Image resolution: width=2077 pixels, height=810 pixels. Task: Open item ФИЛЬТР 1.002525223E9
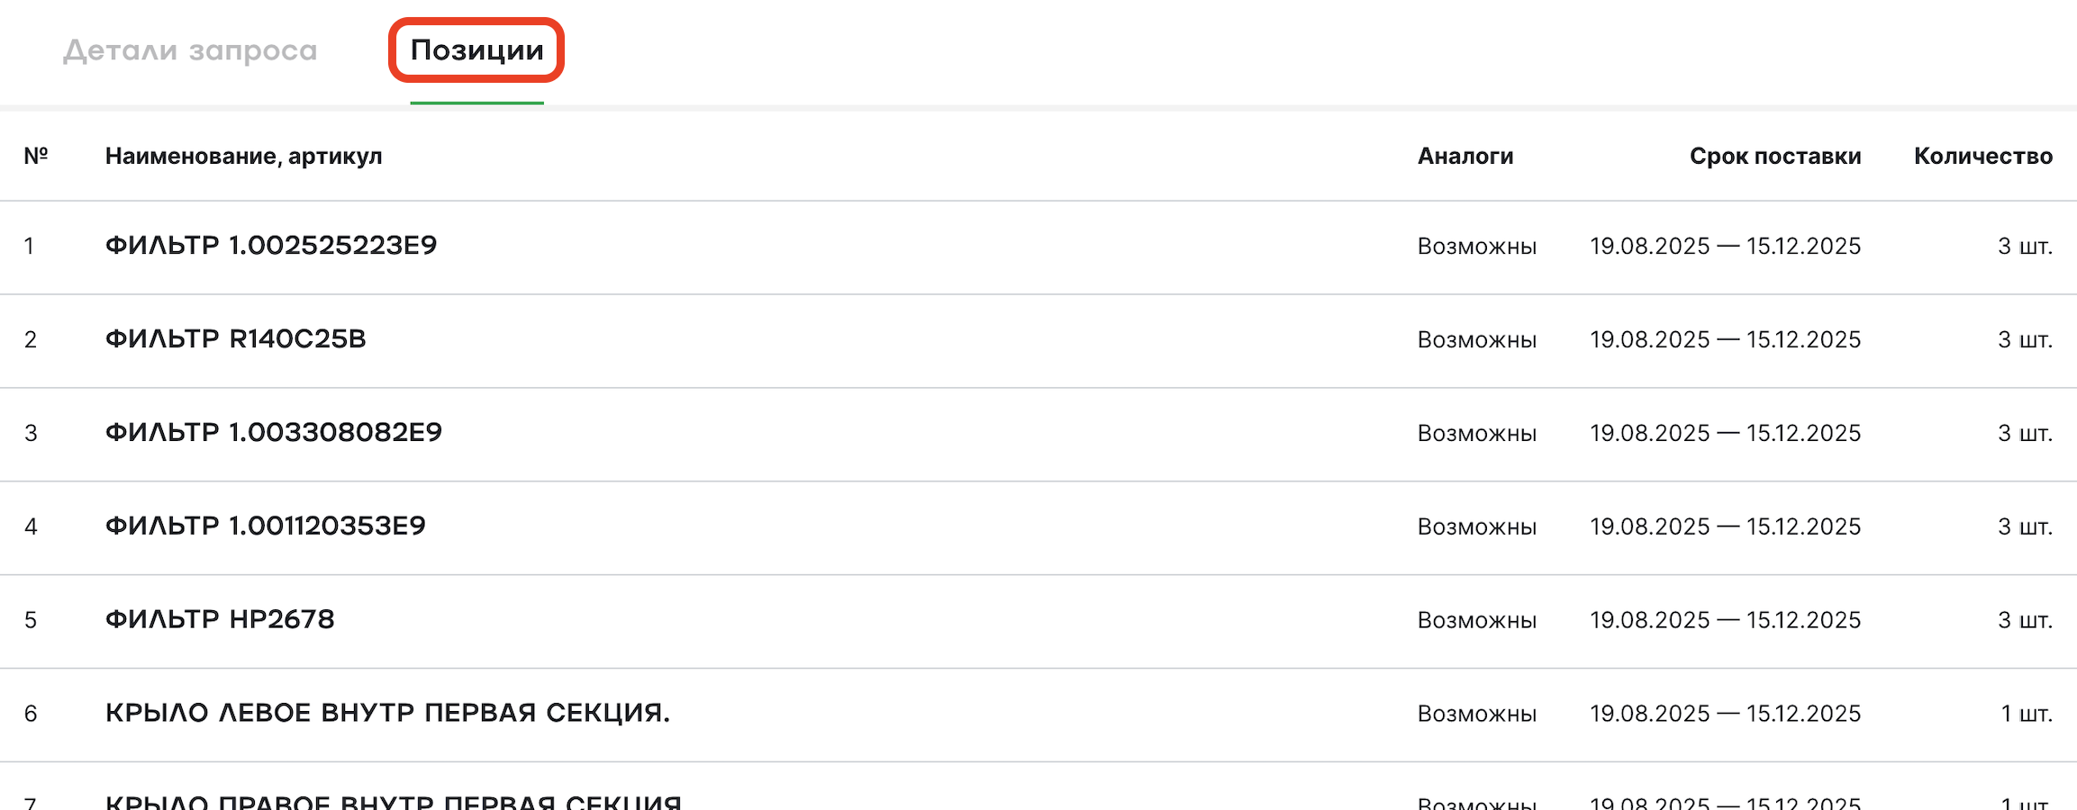[x=271, y=246]
